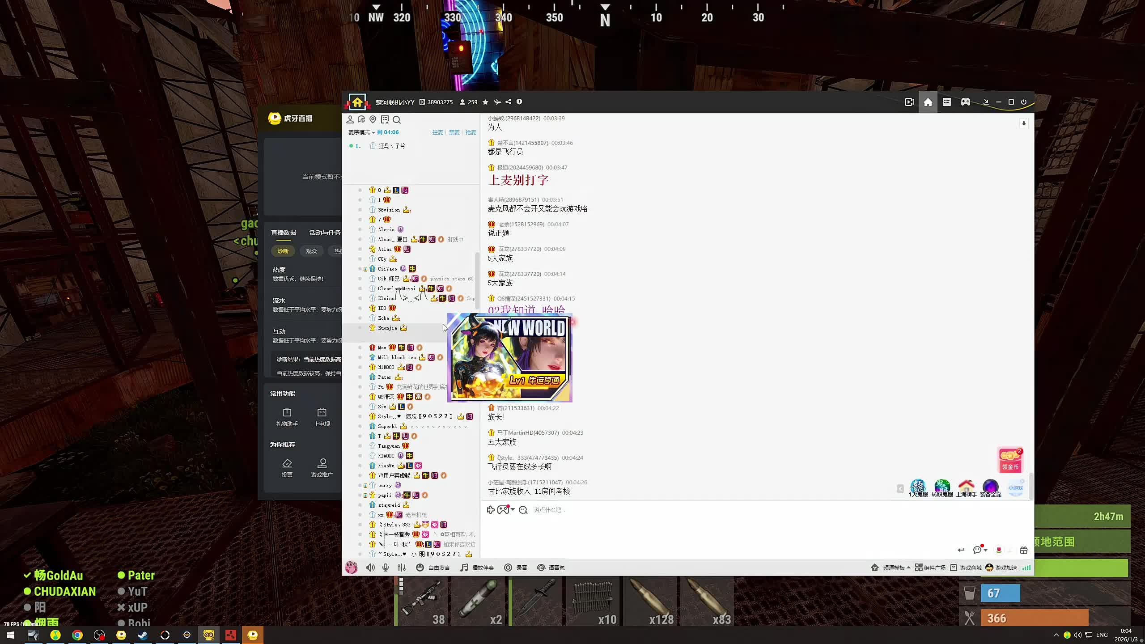Image resolution: width=1145 pixels, height=644 pixels.
Task: Click the location pin icon
Action: click(x=373, y=119)
